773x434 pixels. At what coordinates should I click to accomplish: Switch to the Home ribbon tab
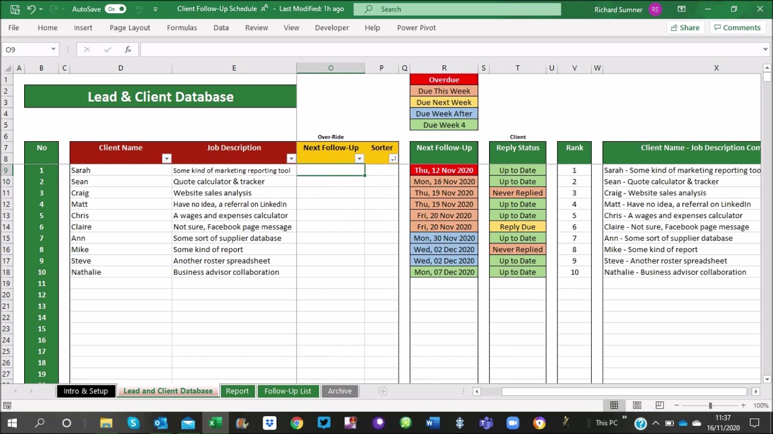48,28
